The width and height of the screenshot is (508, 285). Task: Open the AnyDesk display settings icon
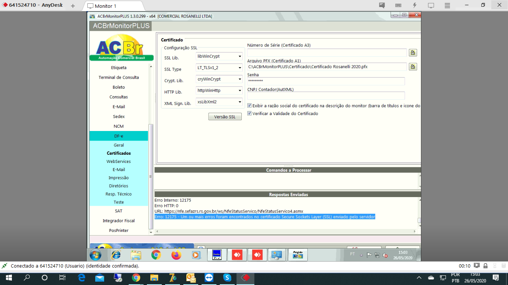tap(431, 6)
